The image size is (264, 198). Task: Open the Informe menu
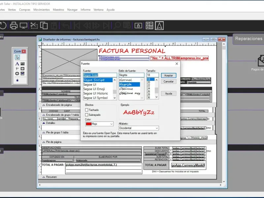tap(85, 10)
